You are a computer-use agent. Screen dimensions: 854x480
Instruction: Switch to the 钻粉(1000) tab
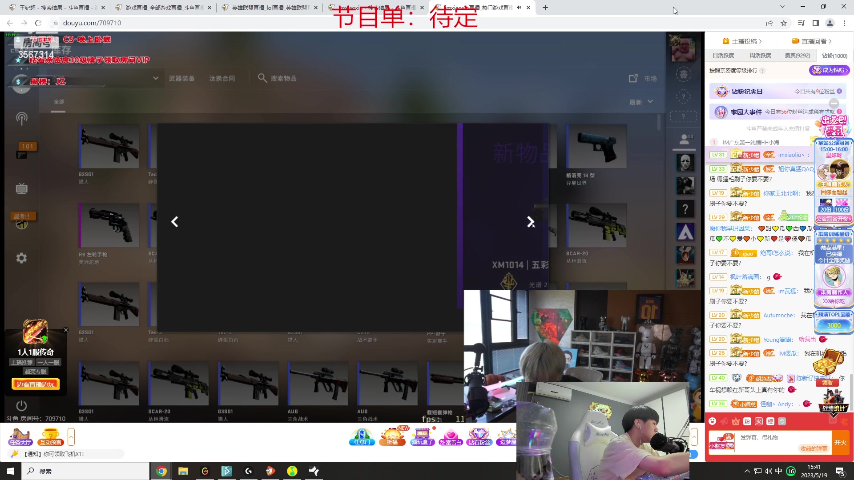click(x=834, y=56)
